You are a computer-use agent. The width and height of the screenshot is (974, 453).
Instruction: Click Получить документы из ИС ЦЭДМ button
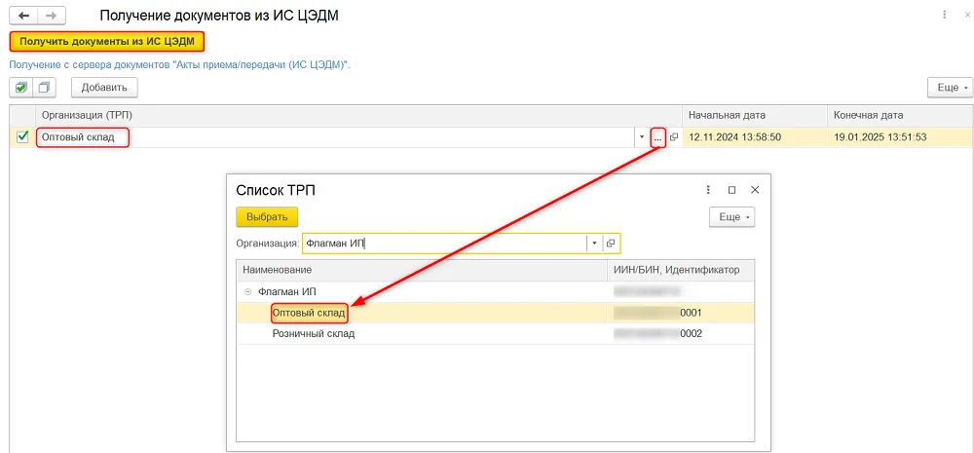point(107,42)
